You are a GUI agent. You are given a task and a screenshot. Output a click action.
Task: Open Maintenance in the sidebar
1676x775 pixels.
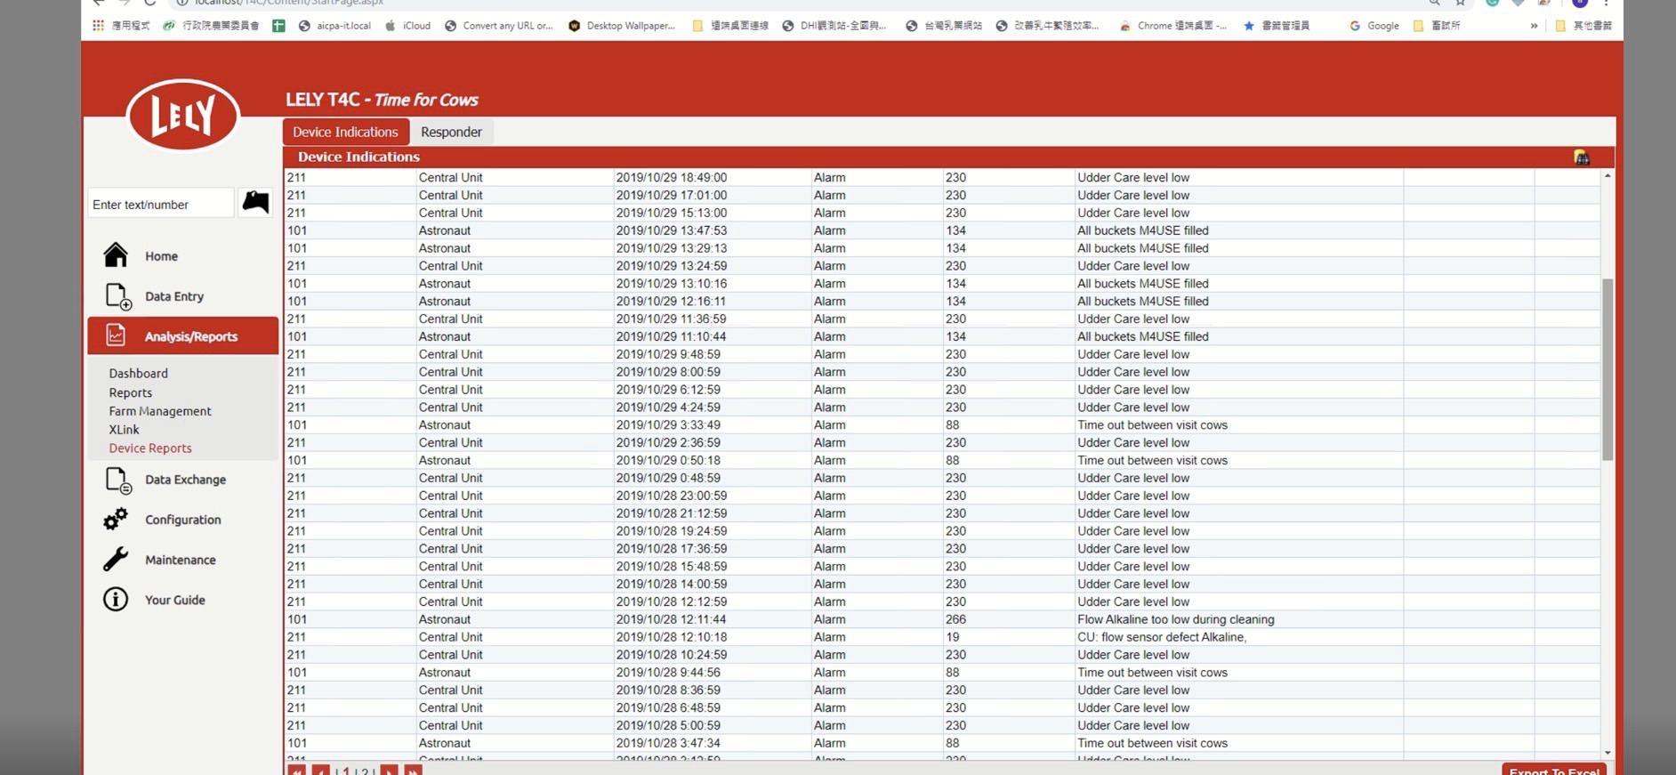pos(180,560)
